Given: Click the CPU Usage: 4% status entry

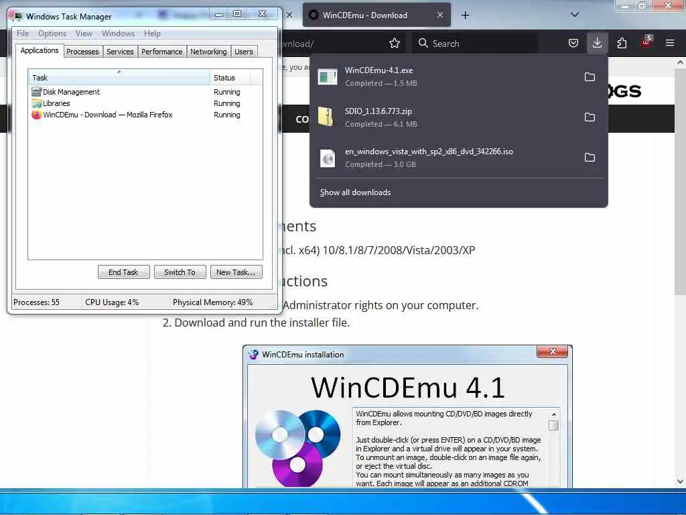Looking at the screenshot, I should [x=112, y=302].
